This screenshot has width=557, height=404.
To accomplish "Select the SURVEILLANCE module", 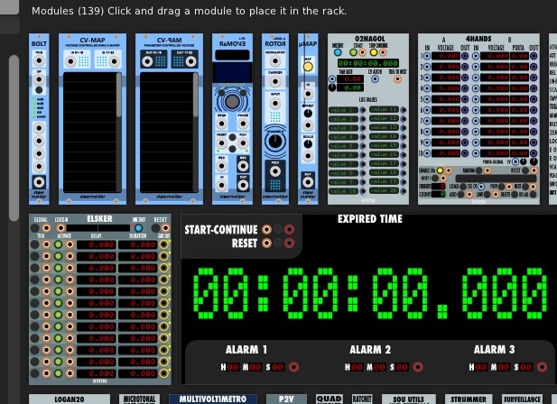I will 522,399.
